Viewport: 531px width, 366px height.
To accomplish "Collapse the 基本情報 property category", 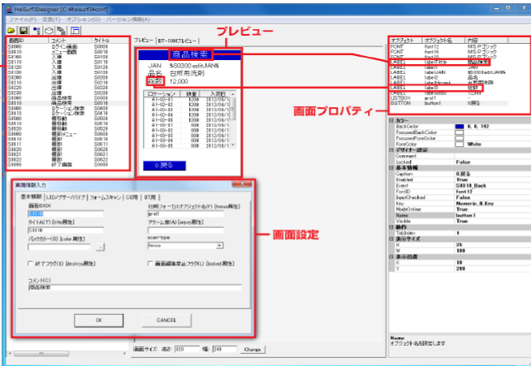I will tap(391, 168).
